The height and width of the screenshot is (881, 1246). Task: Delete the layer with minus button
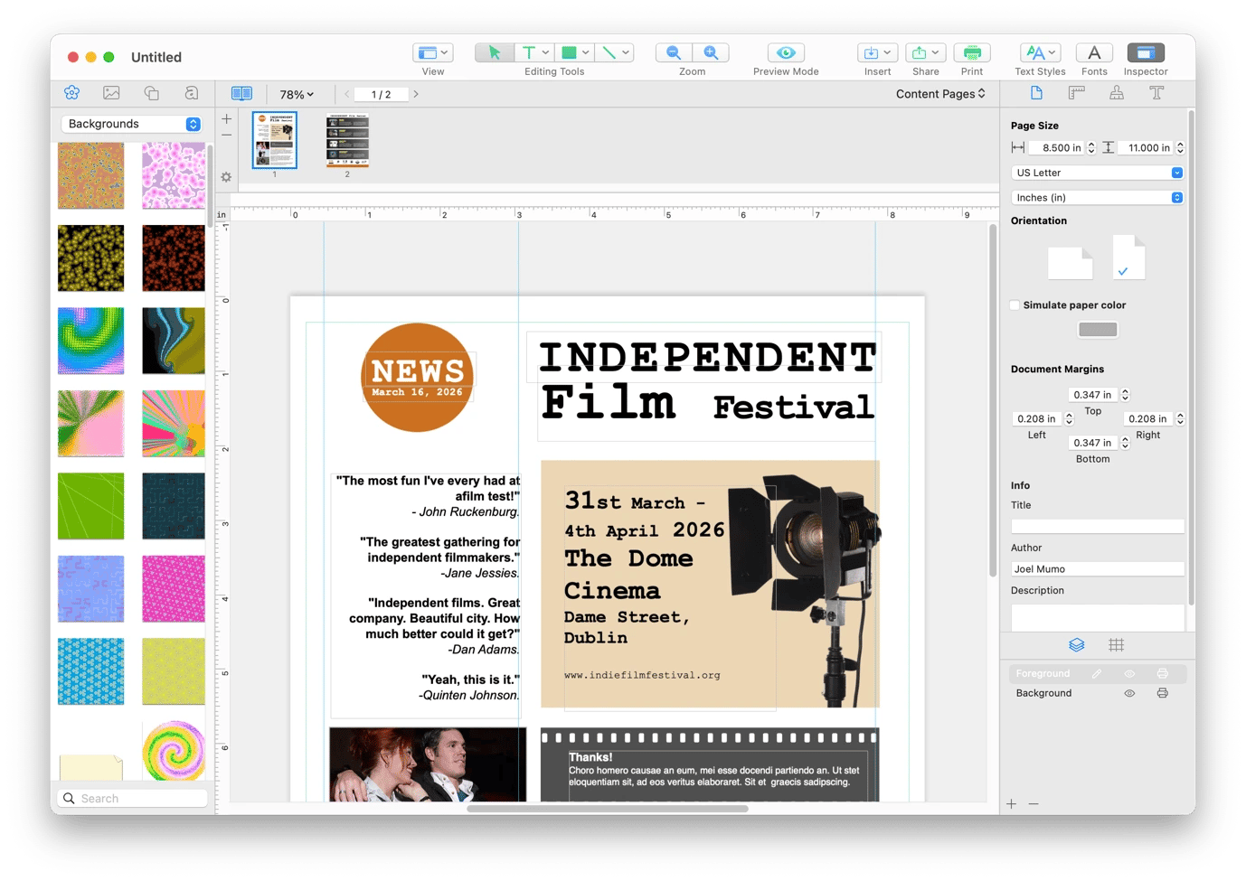tap(1034, 804)
